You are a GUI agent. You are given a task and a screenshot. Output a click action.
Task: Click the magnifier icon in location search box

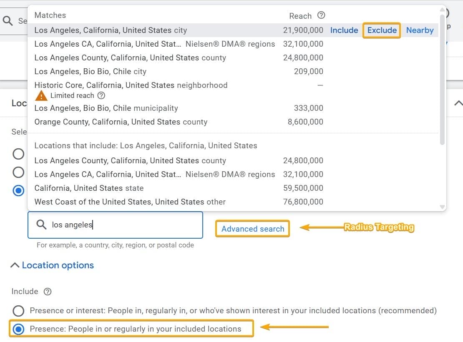41,225
